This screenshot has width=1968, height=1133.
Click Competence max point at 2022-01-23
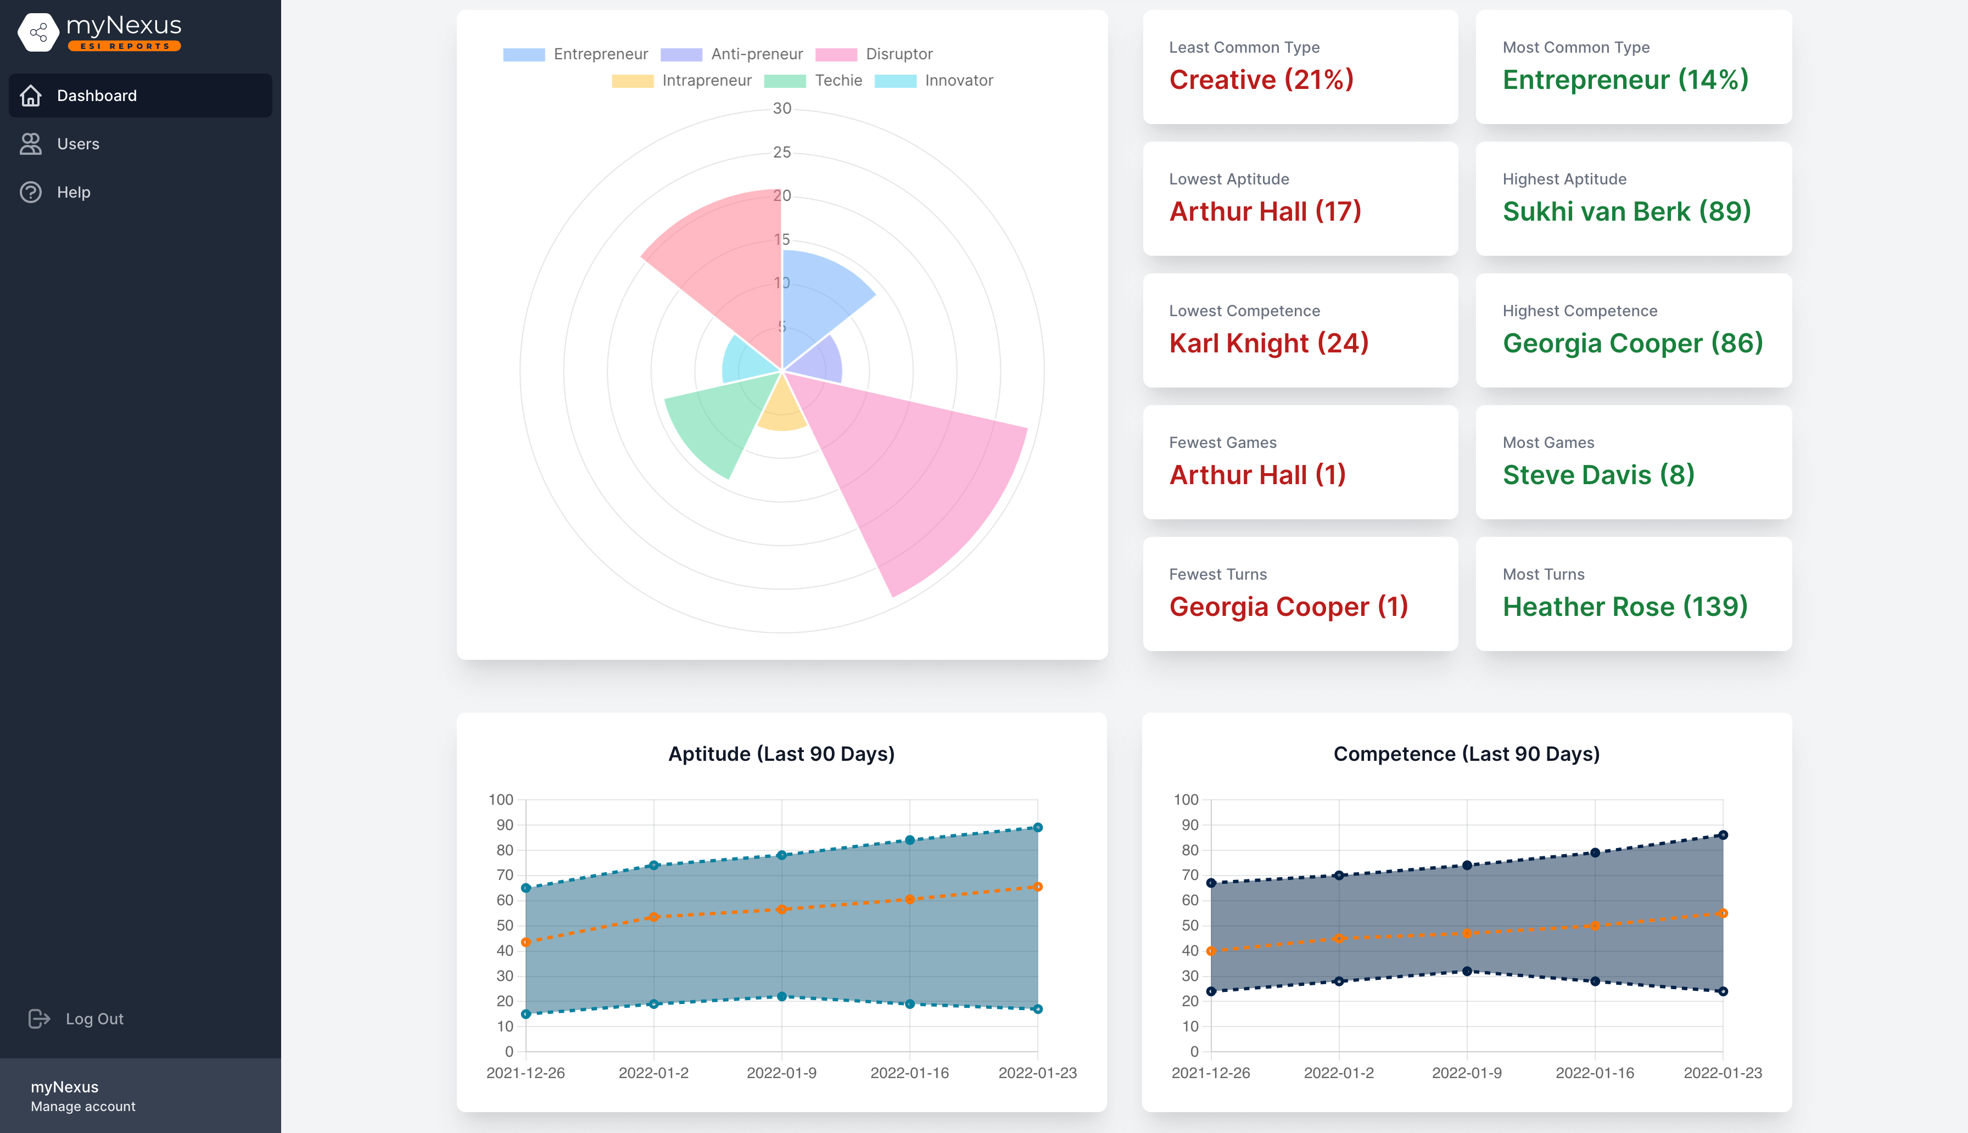(1723, 835)
